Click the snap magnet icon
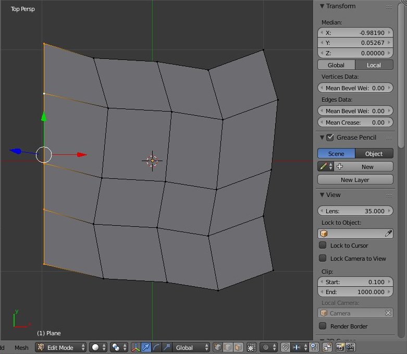407x354 pixels. click(285, 347)
